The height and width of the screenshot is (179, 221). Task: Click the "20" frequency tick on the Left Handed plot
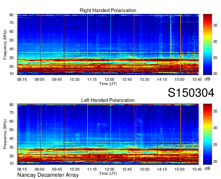(11, 156)
